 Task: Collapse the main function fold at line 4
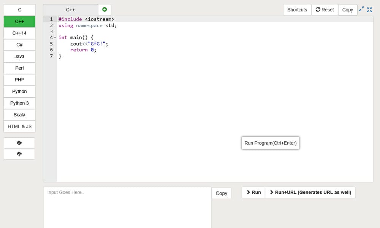click(x=55, y=38)
